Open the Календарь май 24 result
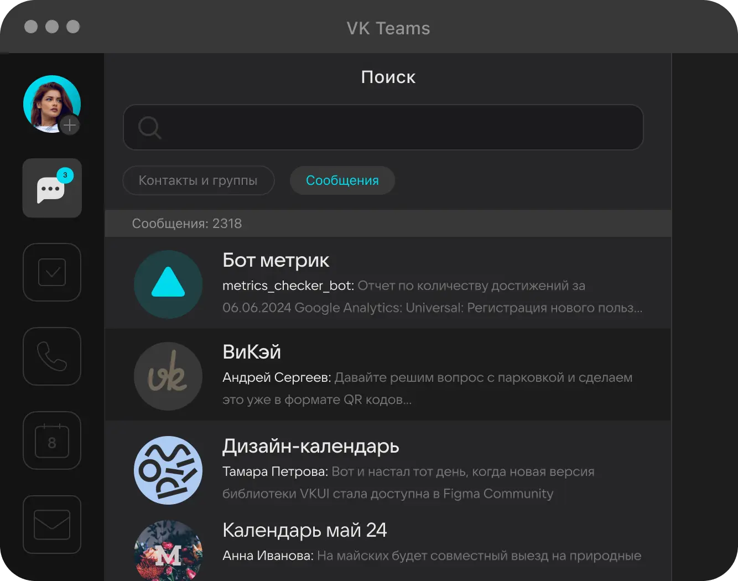The width and height of the screenshot is (738, 581). click(432, 545)
